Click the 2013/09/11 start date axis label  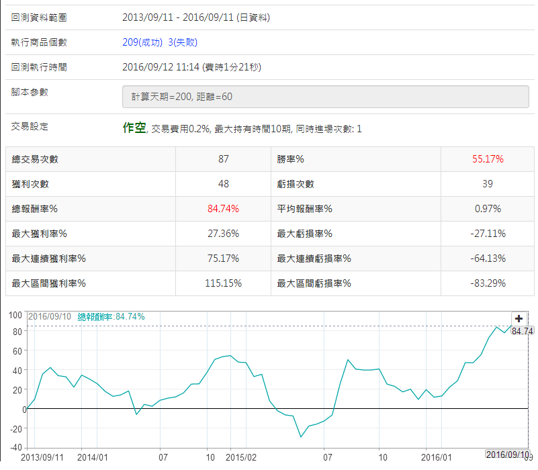[43, 457]
